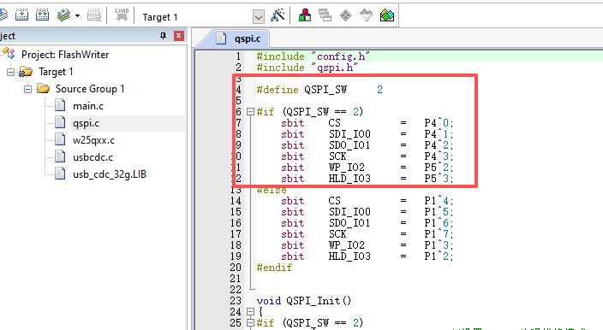Screen dimensions: 603x330
Task: Click the Manage Project Items blocks icon
Action: [305, 15]
